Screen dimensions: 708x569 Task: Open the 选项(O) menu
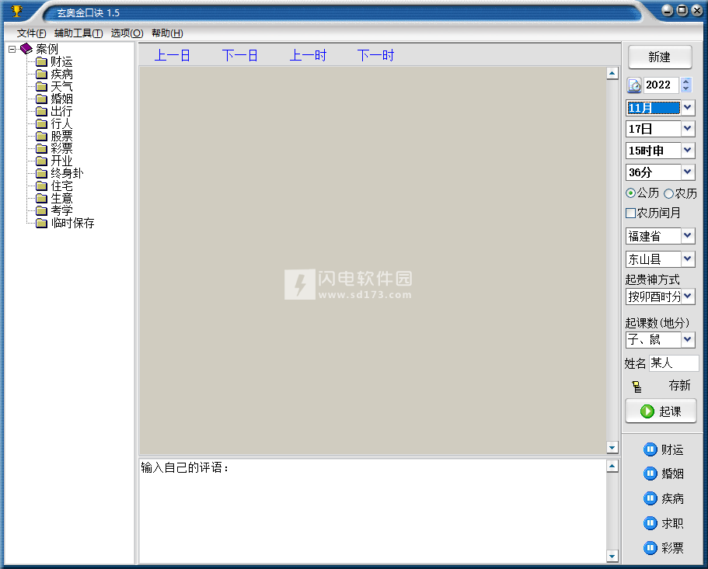point(127,33)
